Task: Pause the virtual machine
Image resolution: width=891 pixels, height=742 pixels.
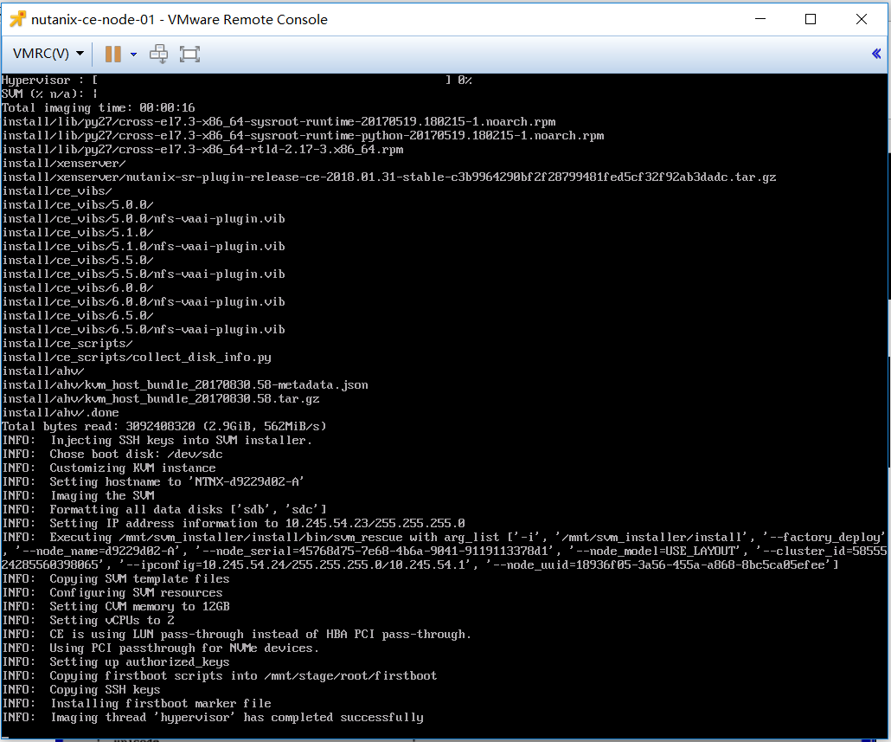Action: [113, 54]
